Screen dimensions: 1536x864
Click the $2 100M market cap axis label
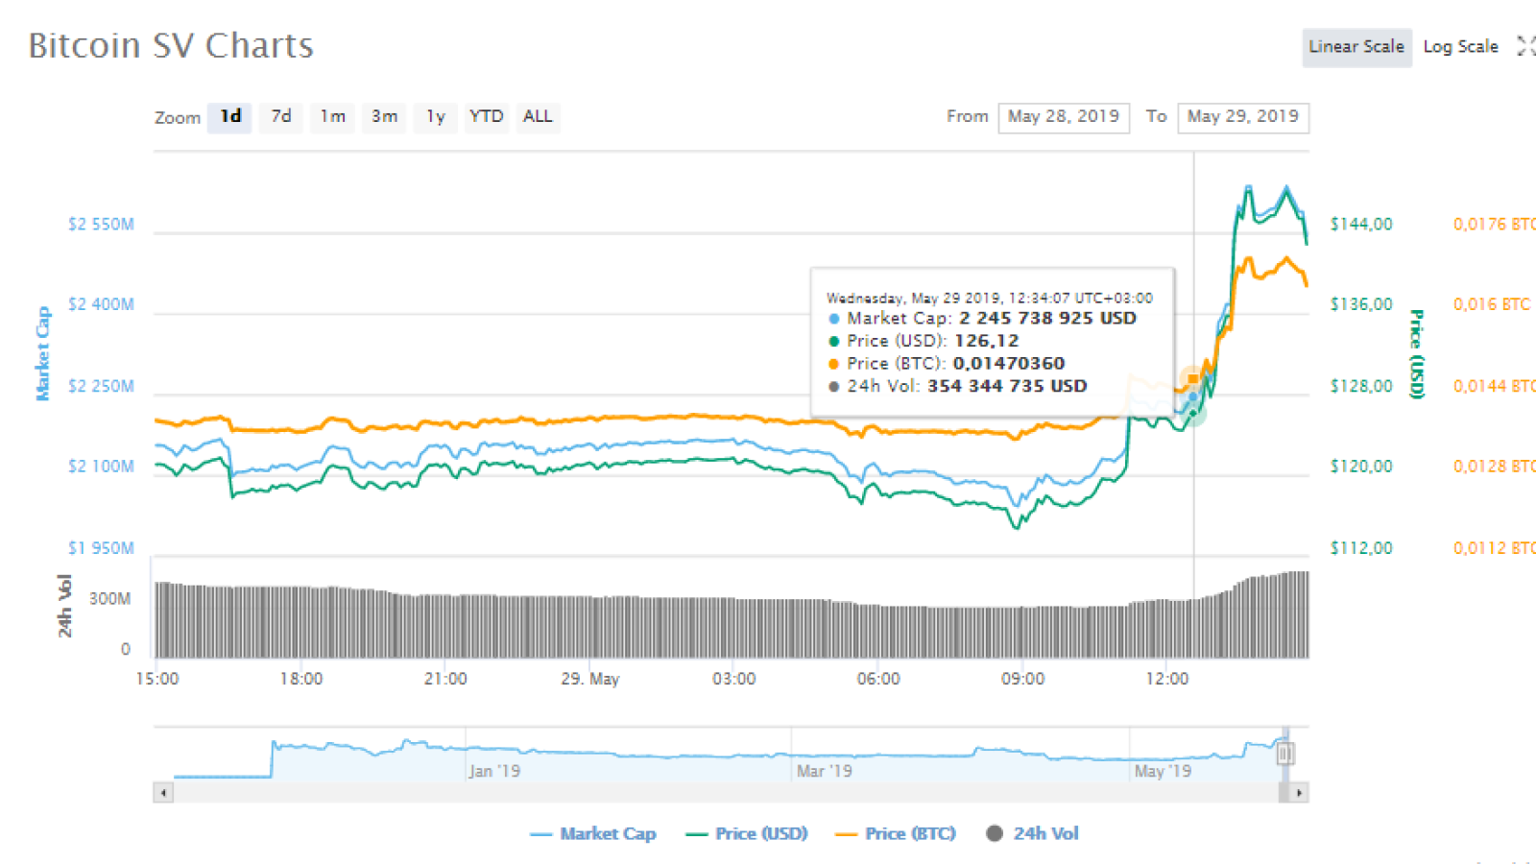tap(101, 467)
